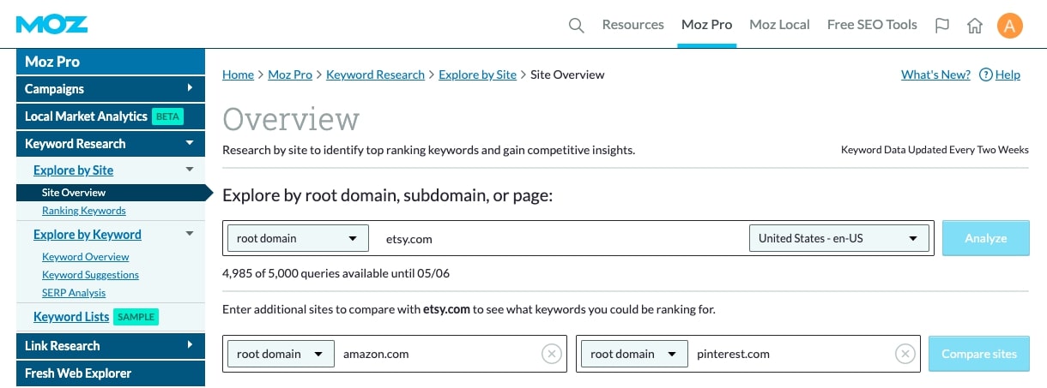Switch to the Moz Local tab
This screenshot has height=388, width=1047.
[x=779, y=25]
